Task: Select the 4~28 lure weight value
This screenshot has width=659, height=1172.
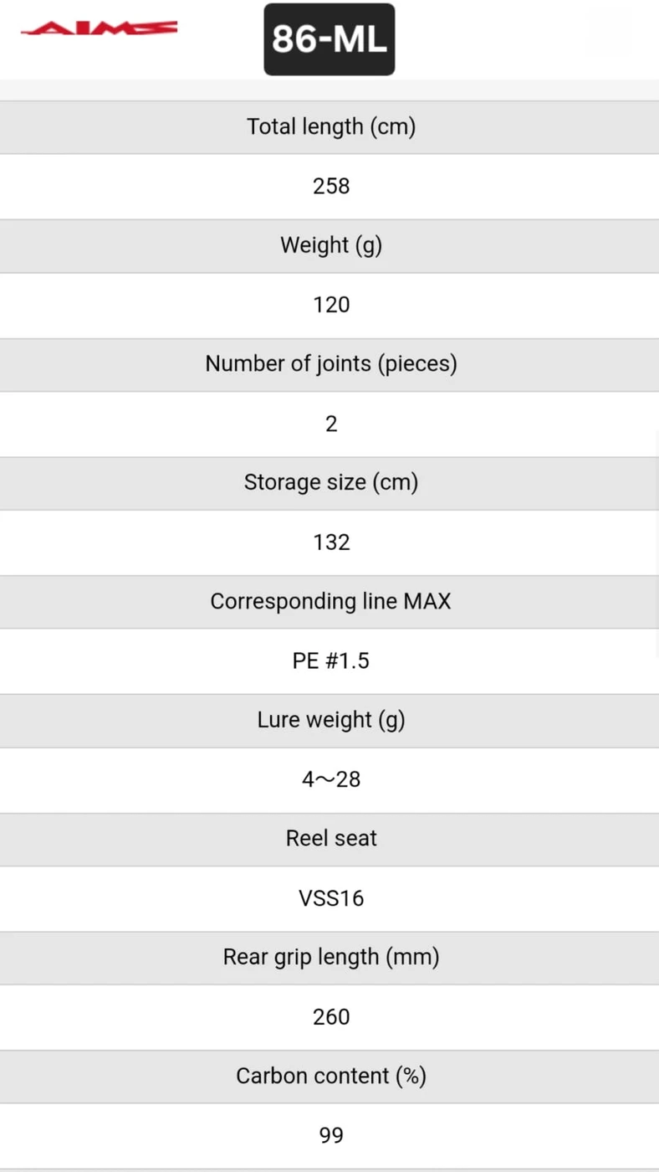Action: (x=331, y=779)
